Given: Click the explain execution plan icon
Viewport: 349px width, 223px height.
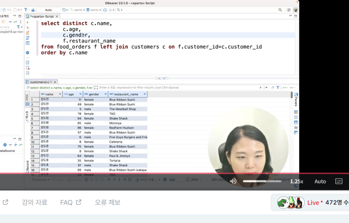Looking at the screenshot, I should coord(27,38).
